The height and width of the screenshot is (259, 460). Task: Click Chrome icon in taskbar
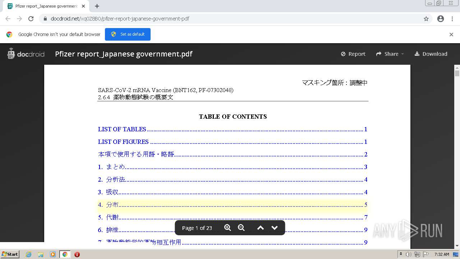coord(65,254)
